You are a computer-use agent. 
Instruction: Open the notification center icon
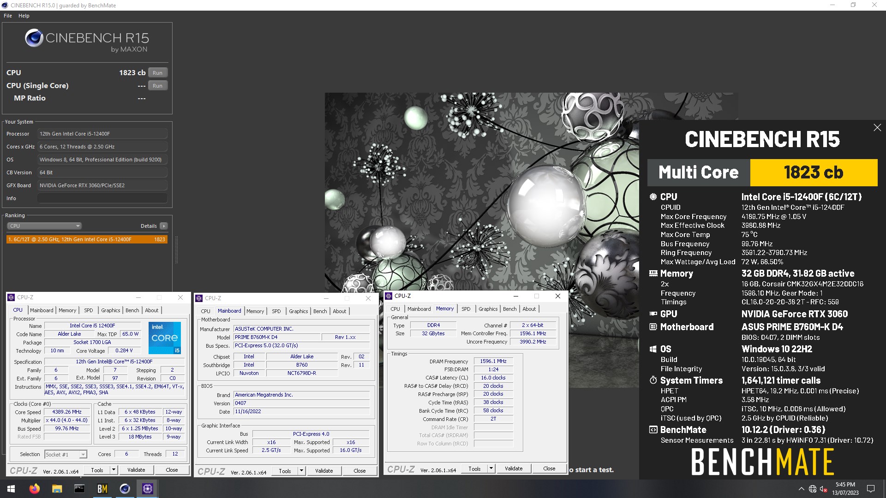point(871,489)
